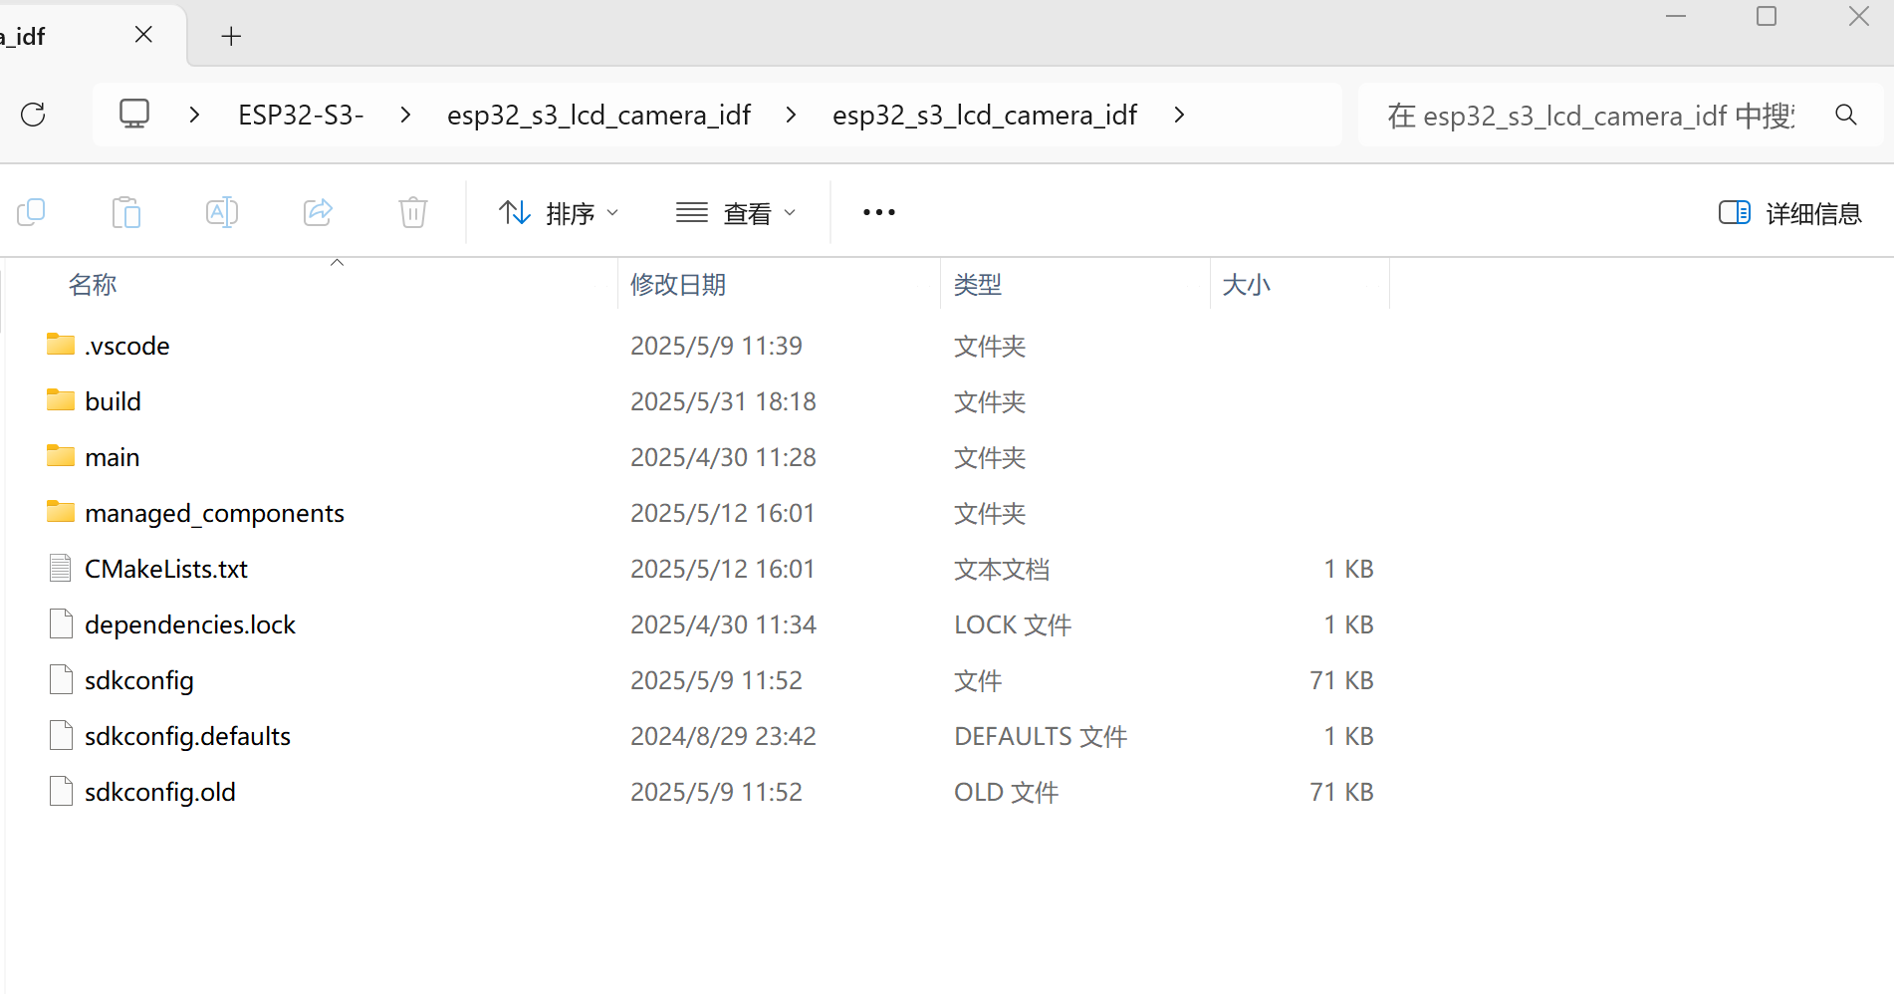The width and height of the screenshot is (1894, 994).
Task: Open the sdkconfig.defaults file
Action: [187, 736]
